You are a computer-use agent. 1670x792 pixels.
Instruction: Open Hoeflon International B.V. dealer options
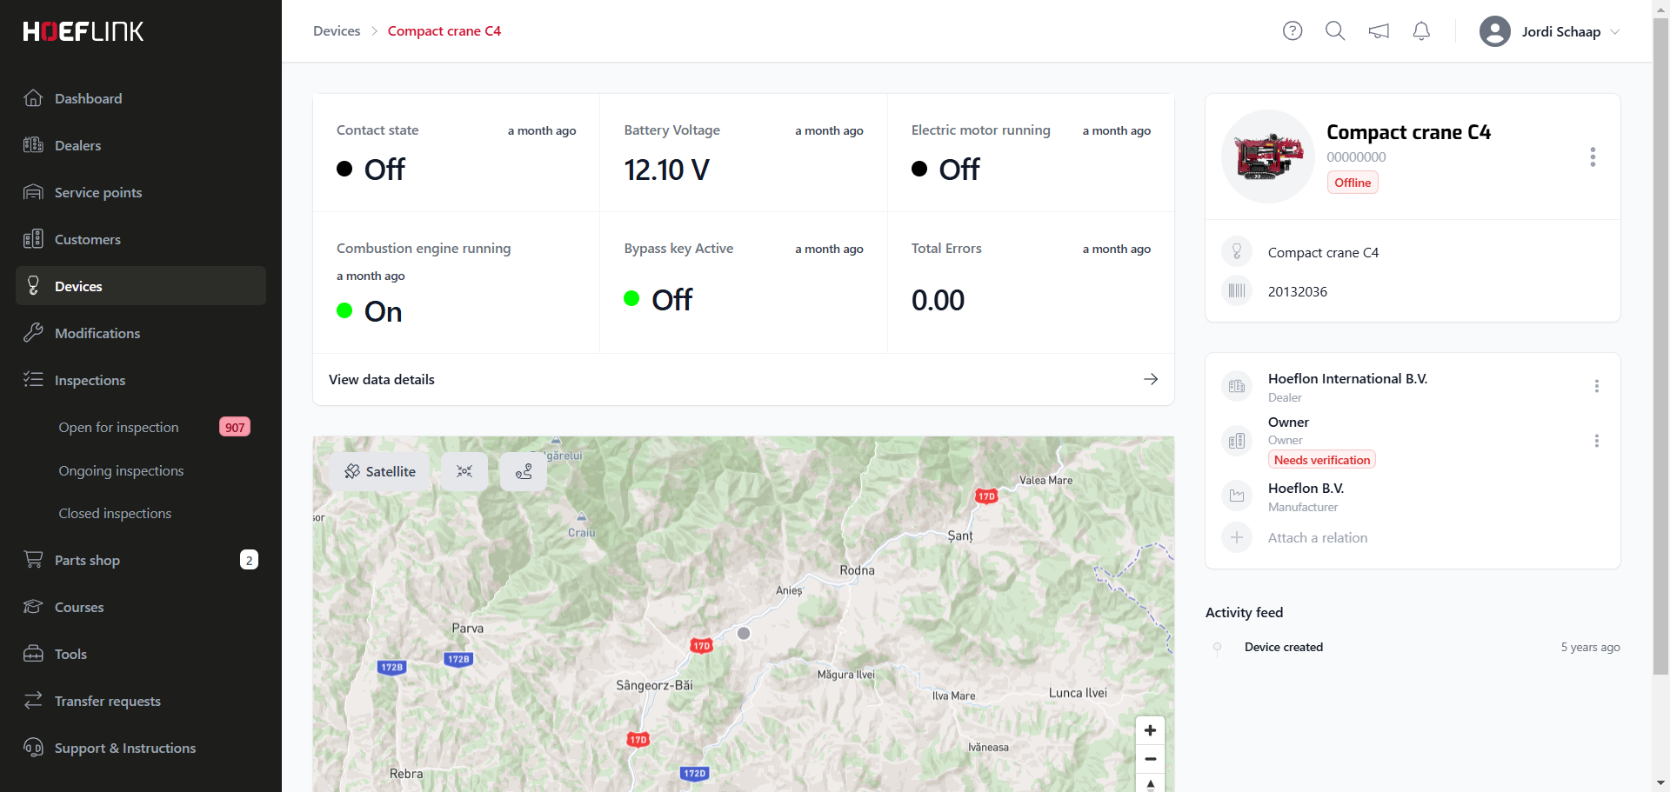pos(1596,386)
